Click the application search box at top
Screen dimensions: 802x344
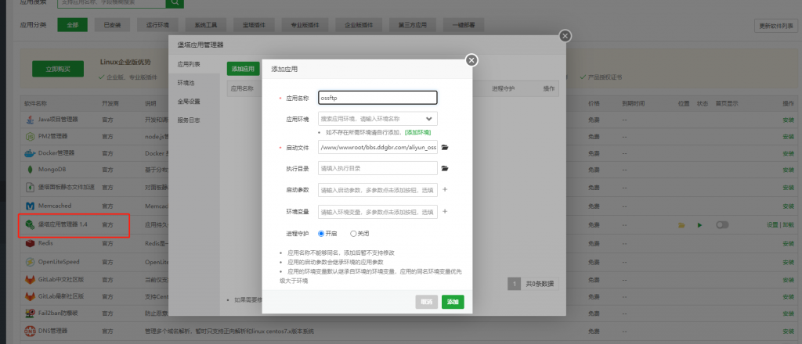coord(111,2)
